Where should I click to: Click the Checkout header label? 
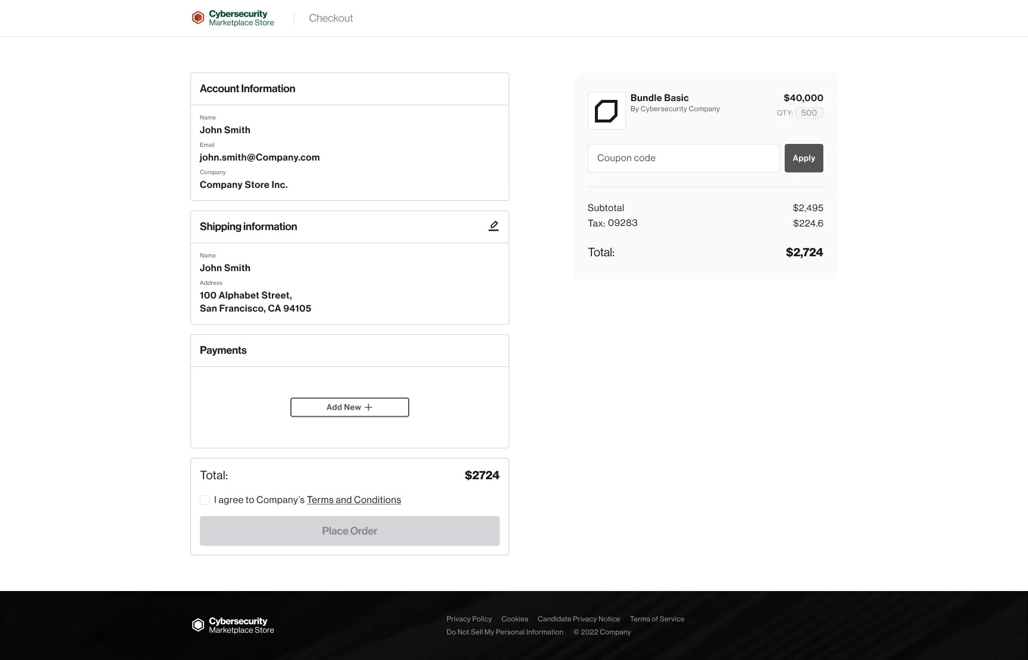(331, 18)
